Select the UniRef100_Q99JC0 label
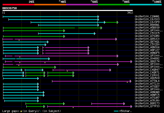The width and height of the screenshot is (164, 113). 147,39
